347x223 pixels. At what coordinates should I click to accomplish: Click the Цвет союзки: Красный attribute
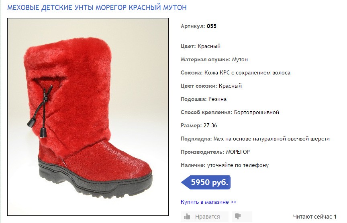click(x=211, y=86)
